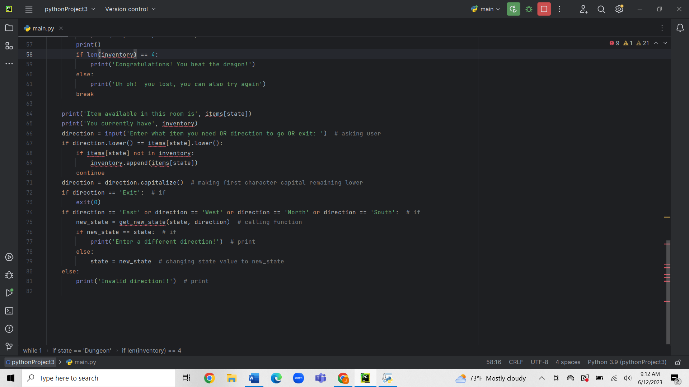Click the CRLF line separator widget
This screenshot has width=689, height=387.
click(x=516, y=362)
